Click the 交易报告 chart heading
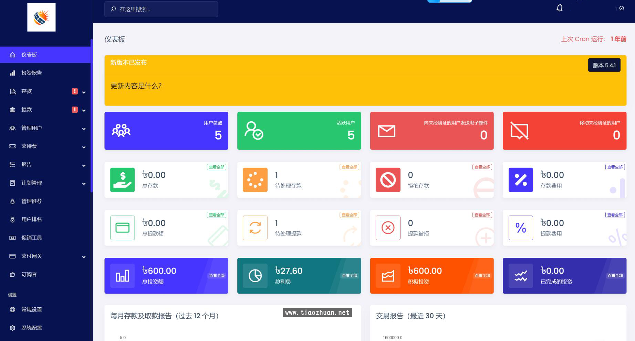 [x=411, y=316]
